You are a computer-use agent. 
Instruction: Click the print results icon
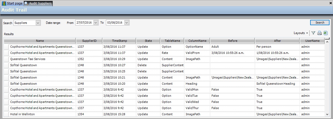click(319, 33)
